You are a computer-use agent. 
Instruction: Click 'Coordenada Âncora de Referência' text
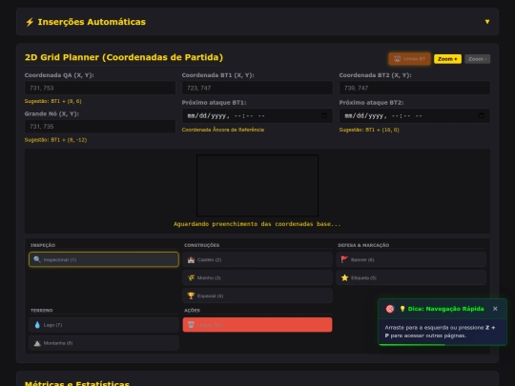click(223, 130)
